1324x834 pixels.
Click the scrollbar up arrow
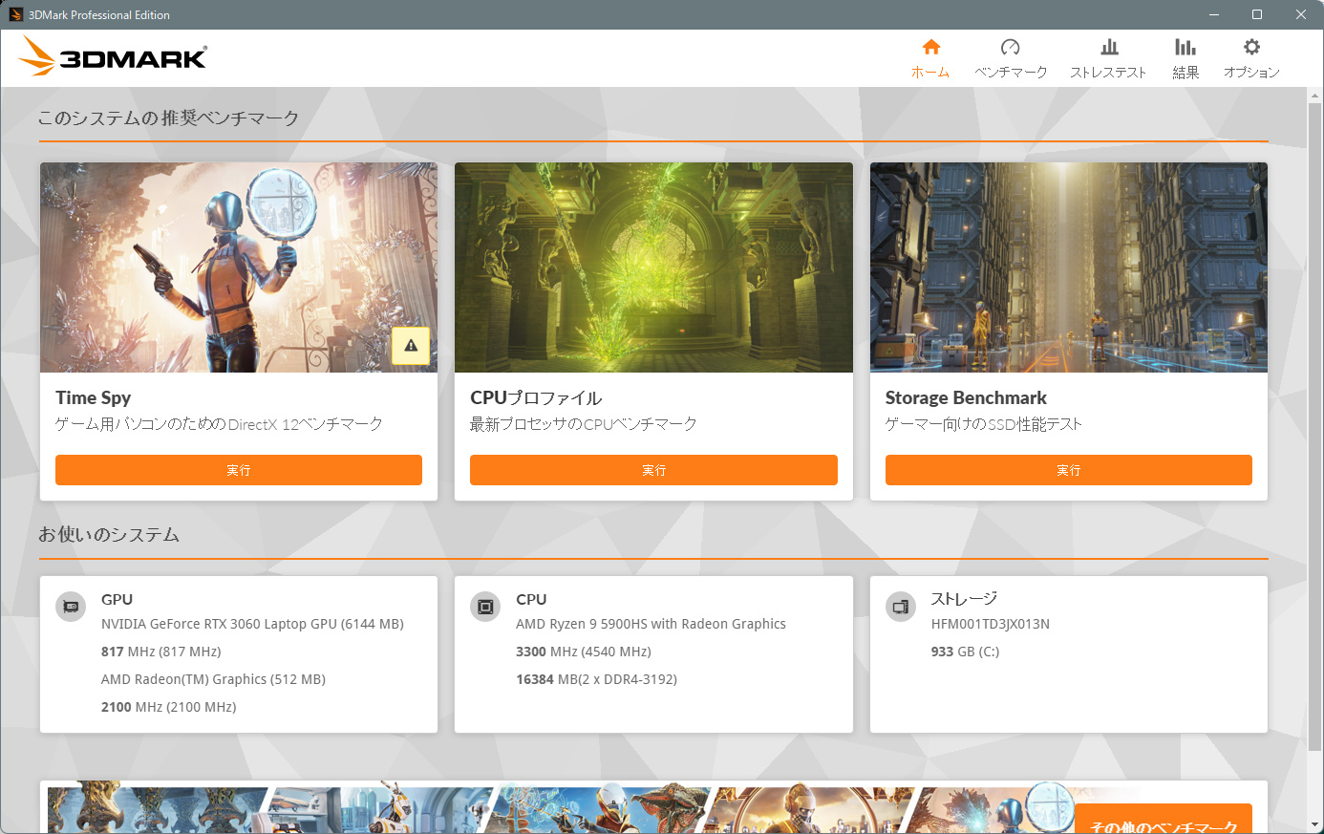click(x=1315, y=95)
